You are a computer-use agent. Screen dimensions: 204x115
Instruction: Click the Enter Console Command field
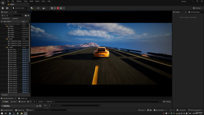pos(50,110)
